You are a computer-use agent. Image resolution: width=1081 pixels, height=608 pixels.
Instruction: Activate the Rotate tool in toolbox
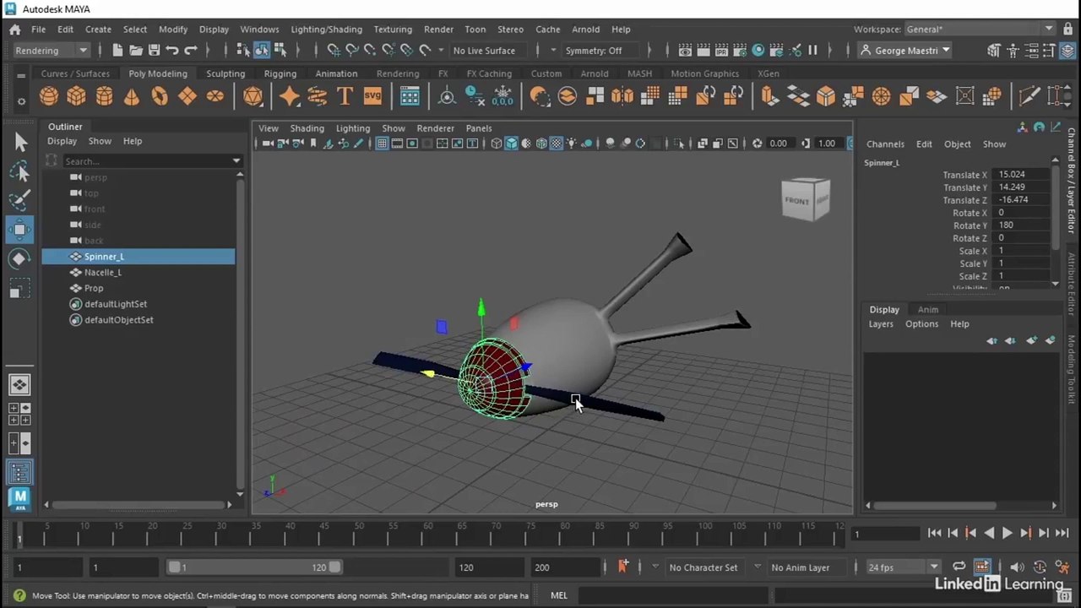tap(20, 259)
